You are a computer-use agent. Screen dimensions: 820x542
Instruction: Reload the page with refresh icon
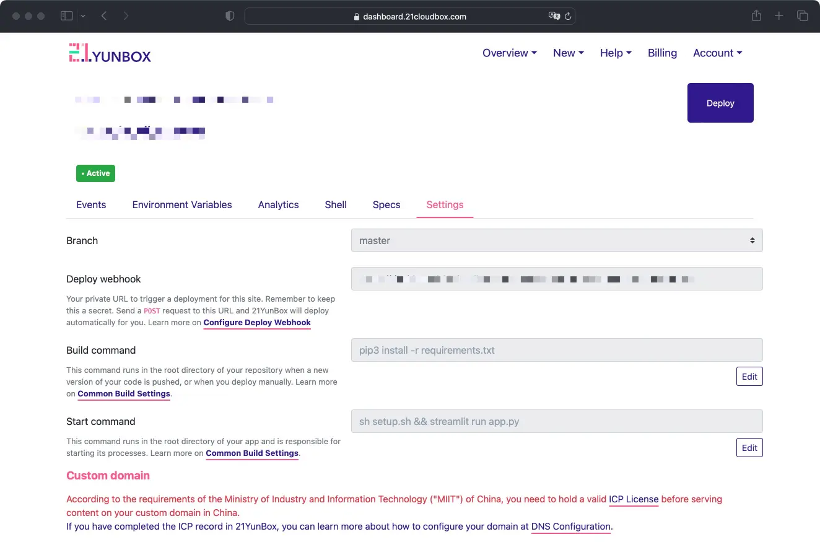[568, 16]
